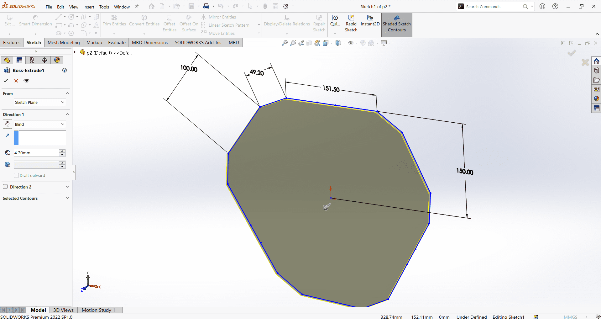This screenshot has width=601, height=319.
Task: Open the MBD Dimensions tab
Action: (x=150, y=43)
